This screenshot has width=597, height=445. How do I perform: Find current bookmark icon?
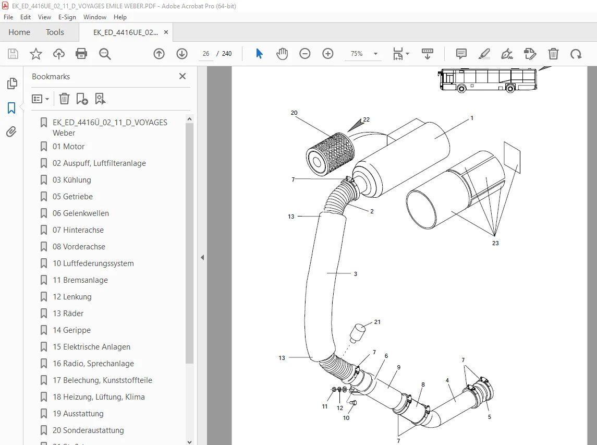click(100, 99)
